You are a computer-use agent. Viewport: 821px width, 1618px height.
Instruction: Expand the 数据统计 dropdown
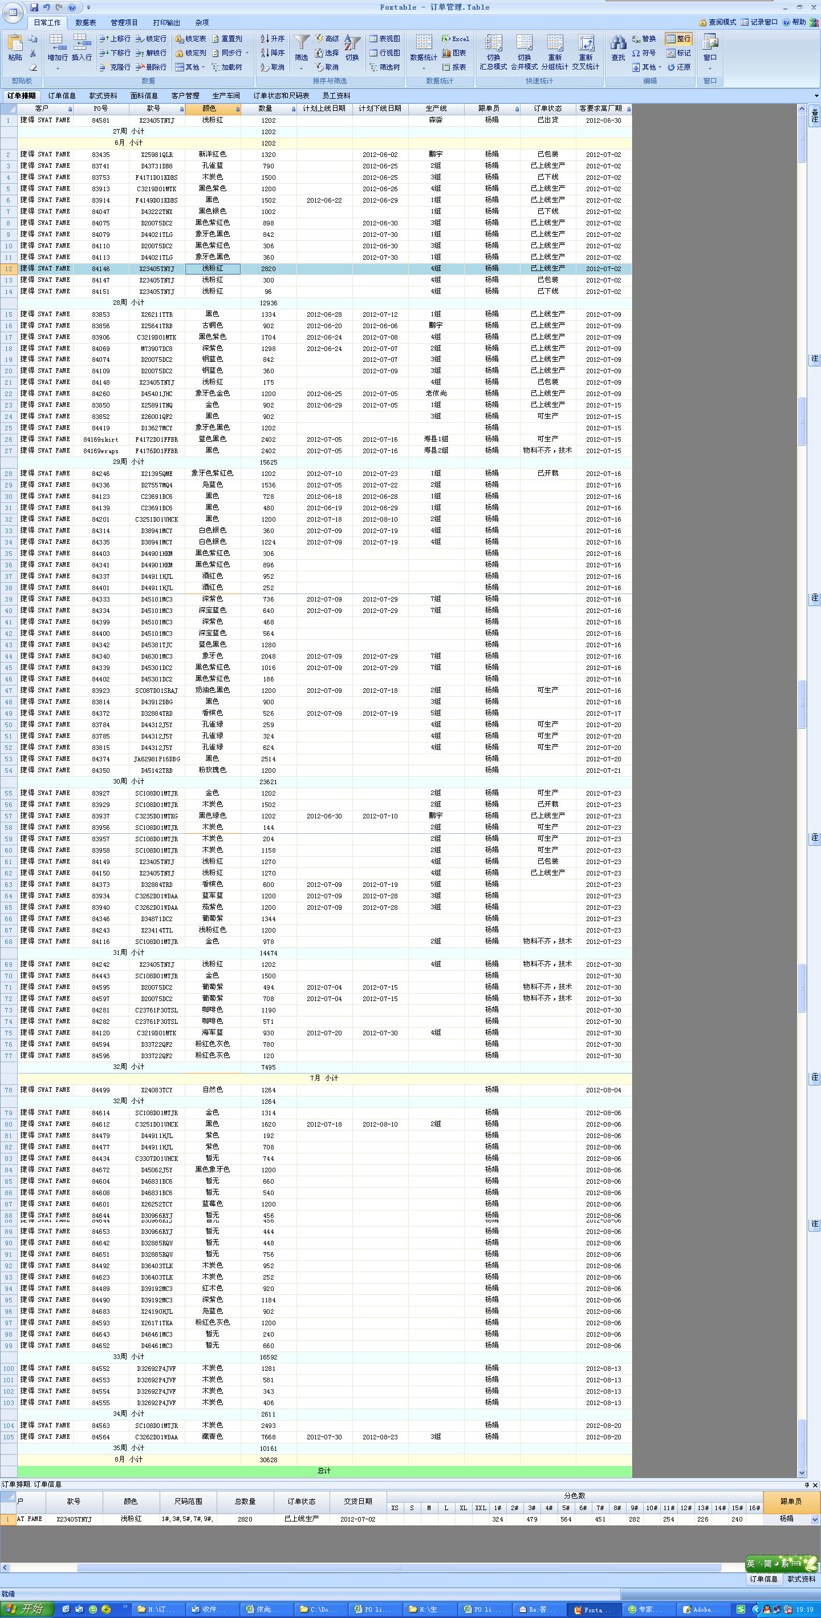pos(424,68)
